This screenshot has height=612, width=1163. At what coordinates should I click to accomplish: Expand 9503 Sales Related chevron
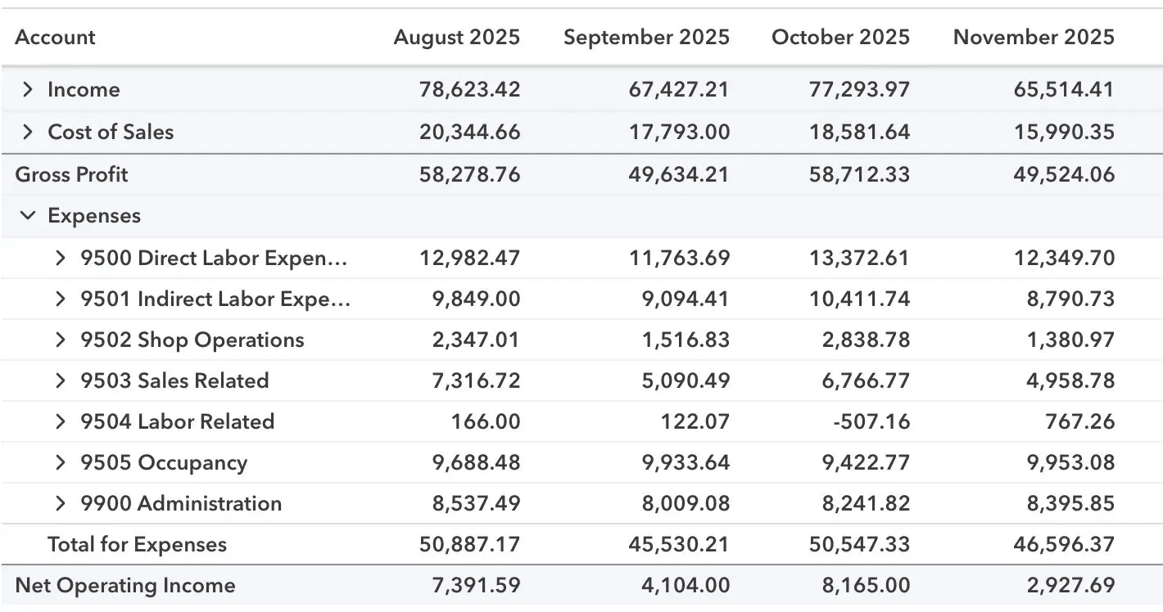tap(60, 381)
